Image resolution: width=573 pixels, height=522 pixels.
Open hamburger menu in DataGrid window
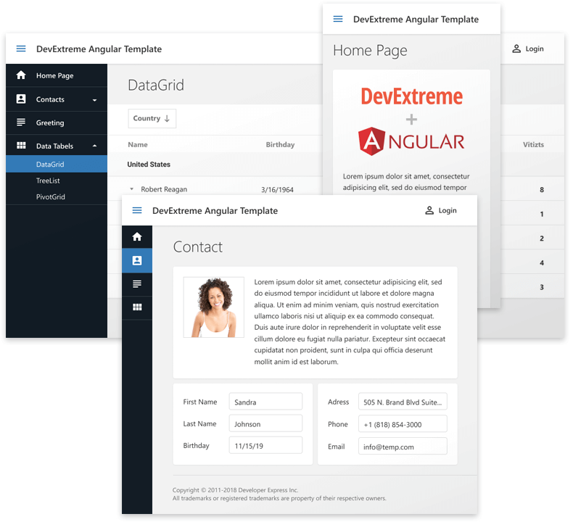21,49
